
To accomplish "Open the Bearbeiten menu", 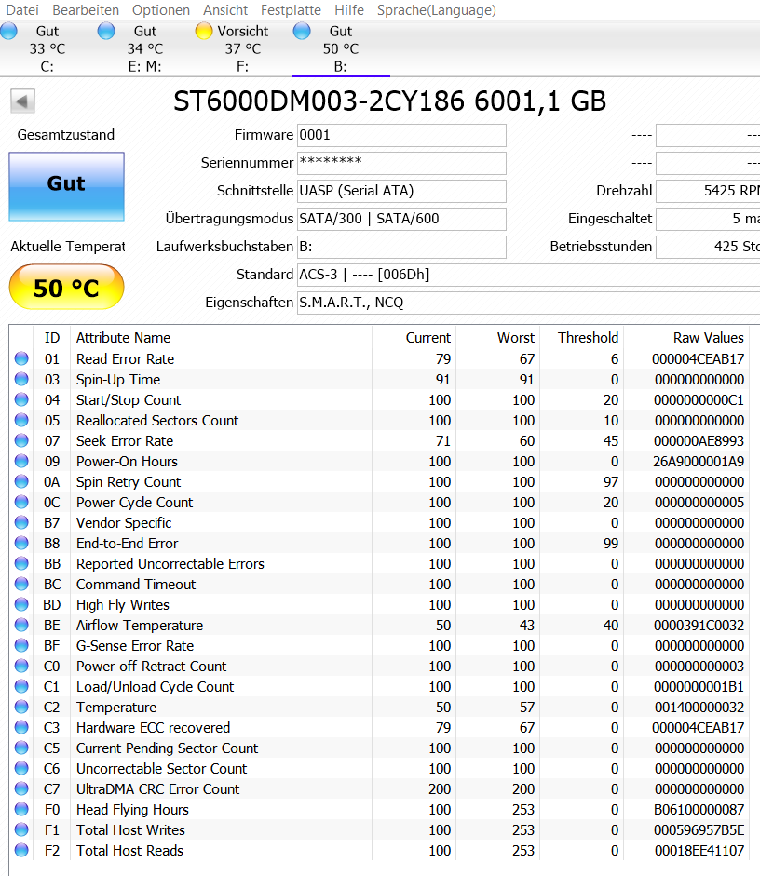I will point(86,10).
